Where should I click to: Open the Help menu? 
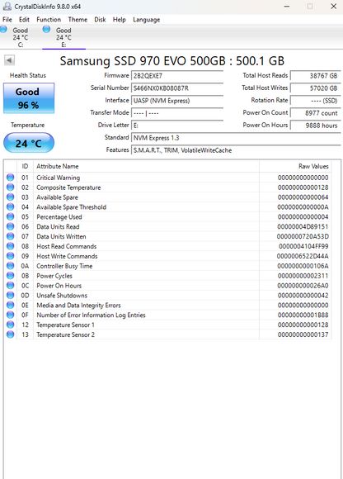pyautogui.click(x=119, y=20)
